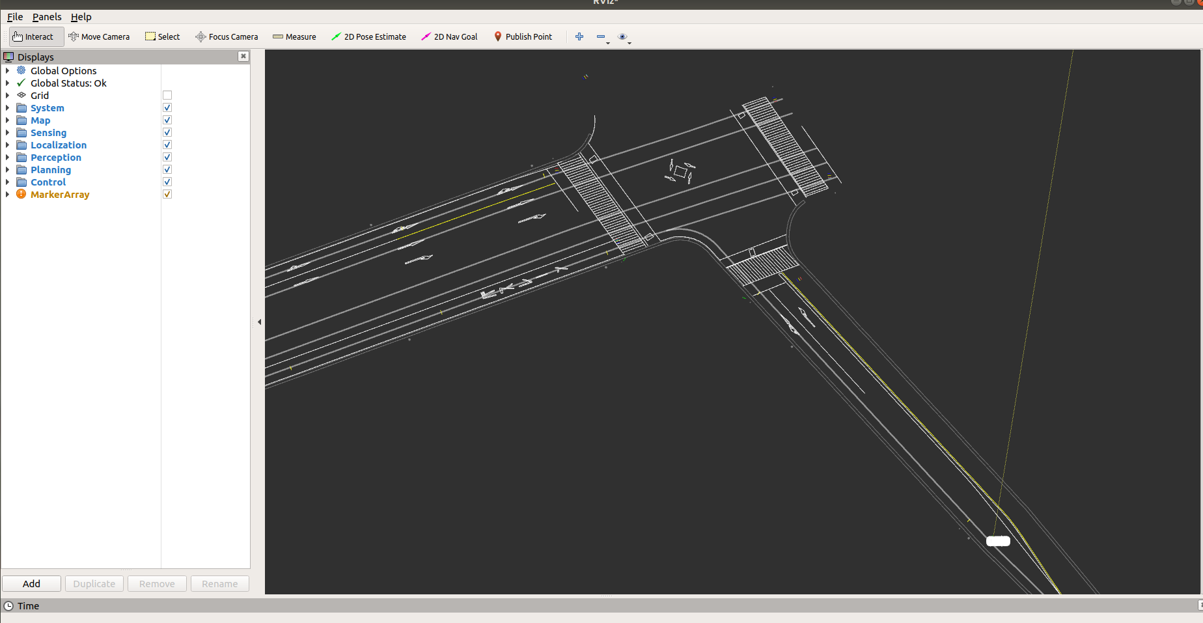
Task: Activate the Move Camera tool
Action: pos(99,36)
